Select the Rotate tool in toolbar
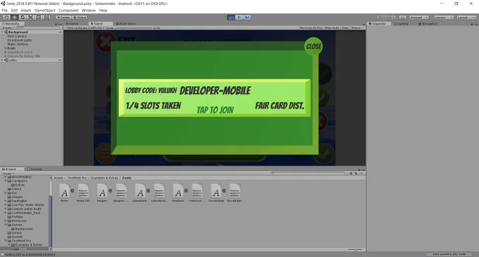 pyautogui.click(x=23, y=18)
